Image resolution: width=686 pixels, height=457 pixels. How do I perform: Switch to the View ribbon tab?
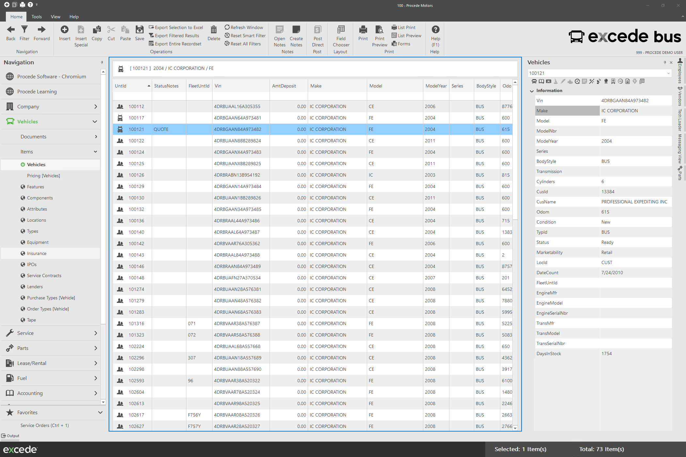point(55,17)
